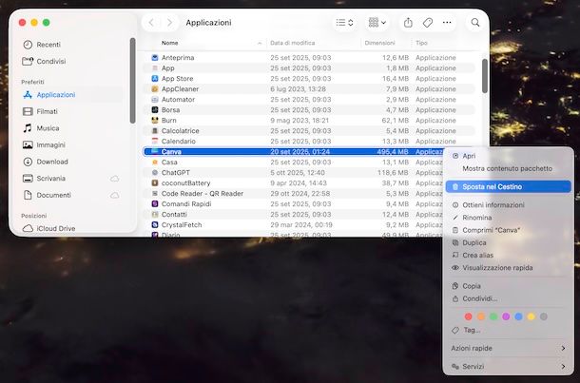Image resolution: width=580 pixels, height=383 pixels.
Task: Click the Share toolbar icon
Action: click(x=408, y=23)
